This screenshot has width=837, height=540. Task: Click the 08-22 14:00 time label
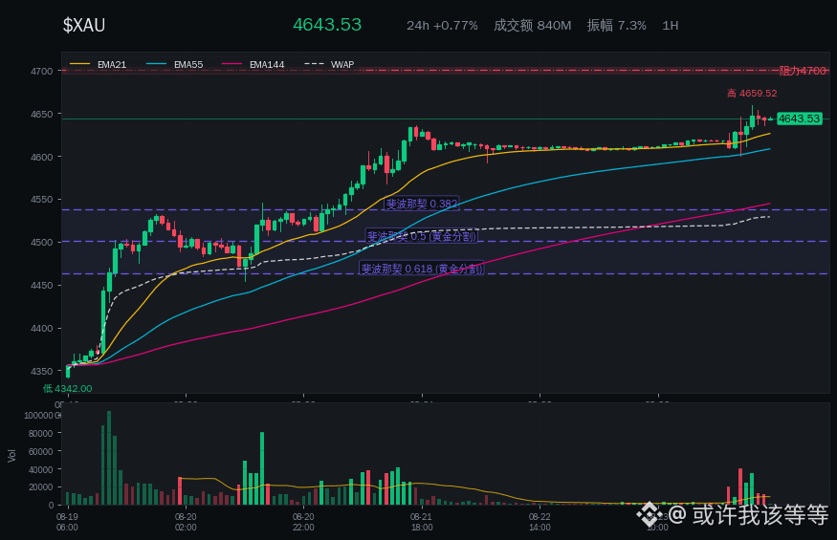coord(540,522)
